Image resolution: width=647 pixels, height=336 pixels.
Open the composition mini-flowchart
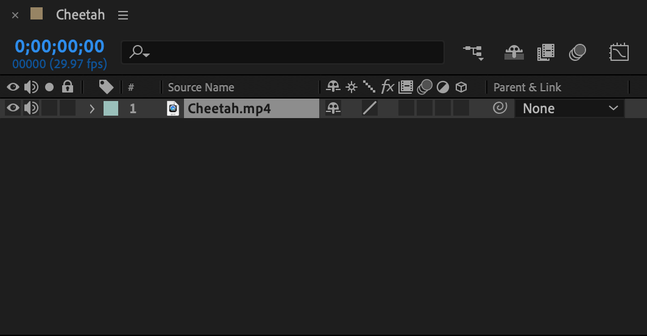[x=473, y=52]
